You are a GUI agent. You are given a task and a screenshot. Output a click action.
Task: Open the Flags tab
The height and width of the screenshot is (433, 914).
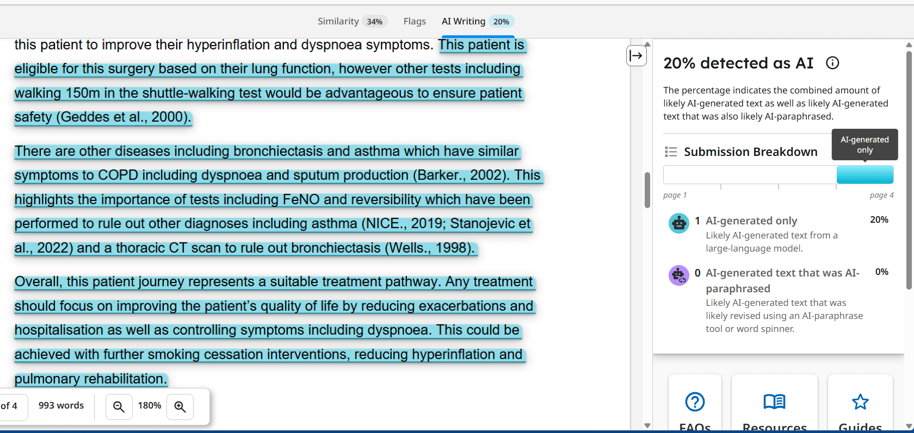415,21
